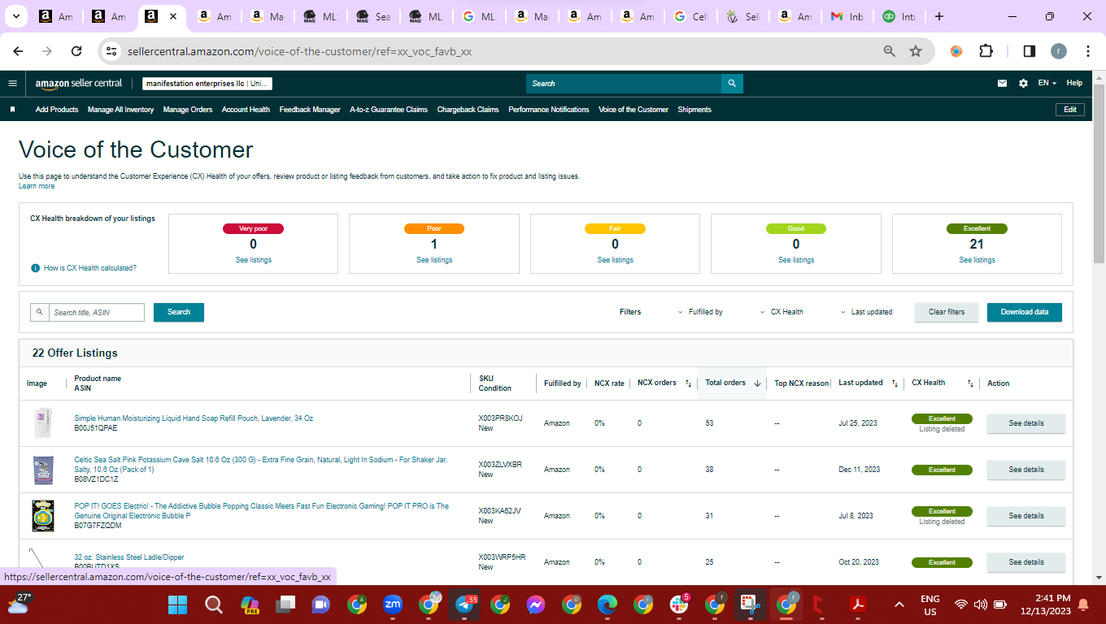Click the Amazon Seller Central logo
This screenshot has width=1106, height=624.
tap(79, 83)
